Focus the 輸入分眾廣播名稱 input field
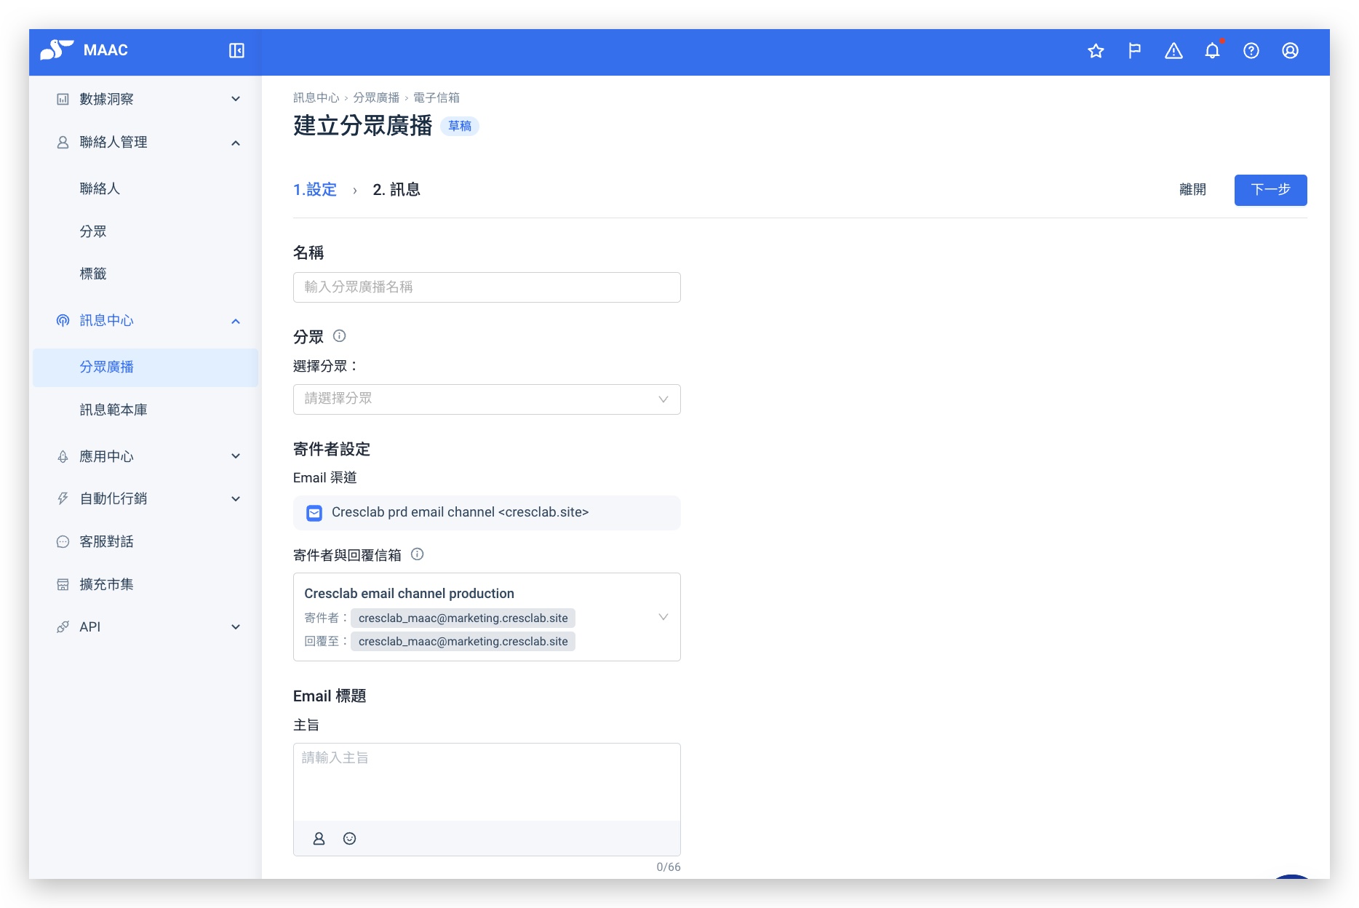This screenshot has width=1359, height=908. 487,287
